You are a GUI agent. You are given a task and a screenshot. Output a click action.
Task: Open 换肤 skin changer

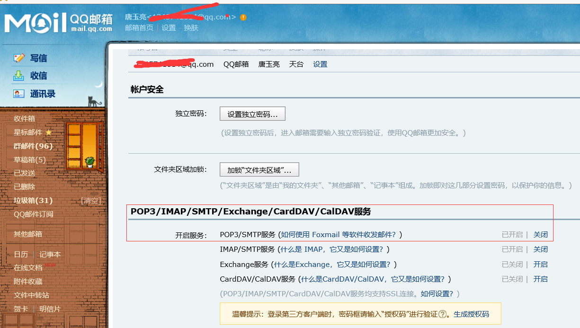[x=191, y=27]
